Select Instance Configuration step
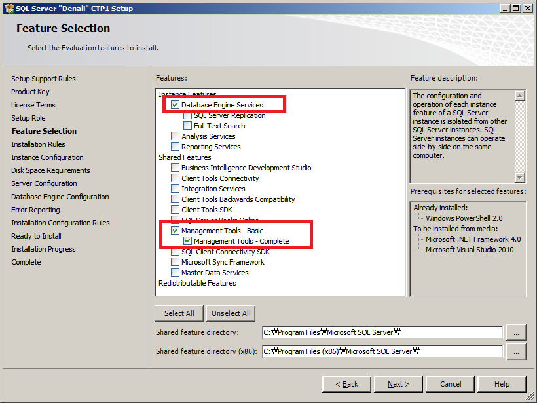Image resolution: width=537 pixels, height=403 pixels. (x=47, y=157)
